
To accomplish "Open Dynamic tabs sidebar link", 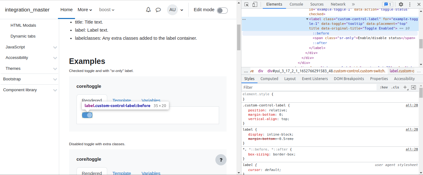I will 23,36.
